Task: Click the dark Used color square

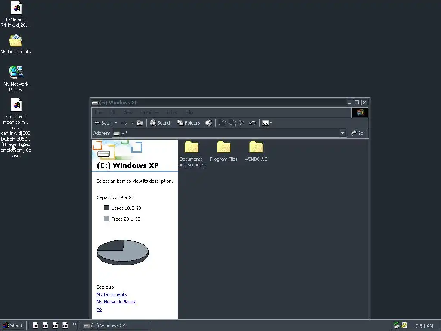Action: click(x=106, y=208)
